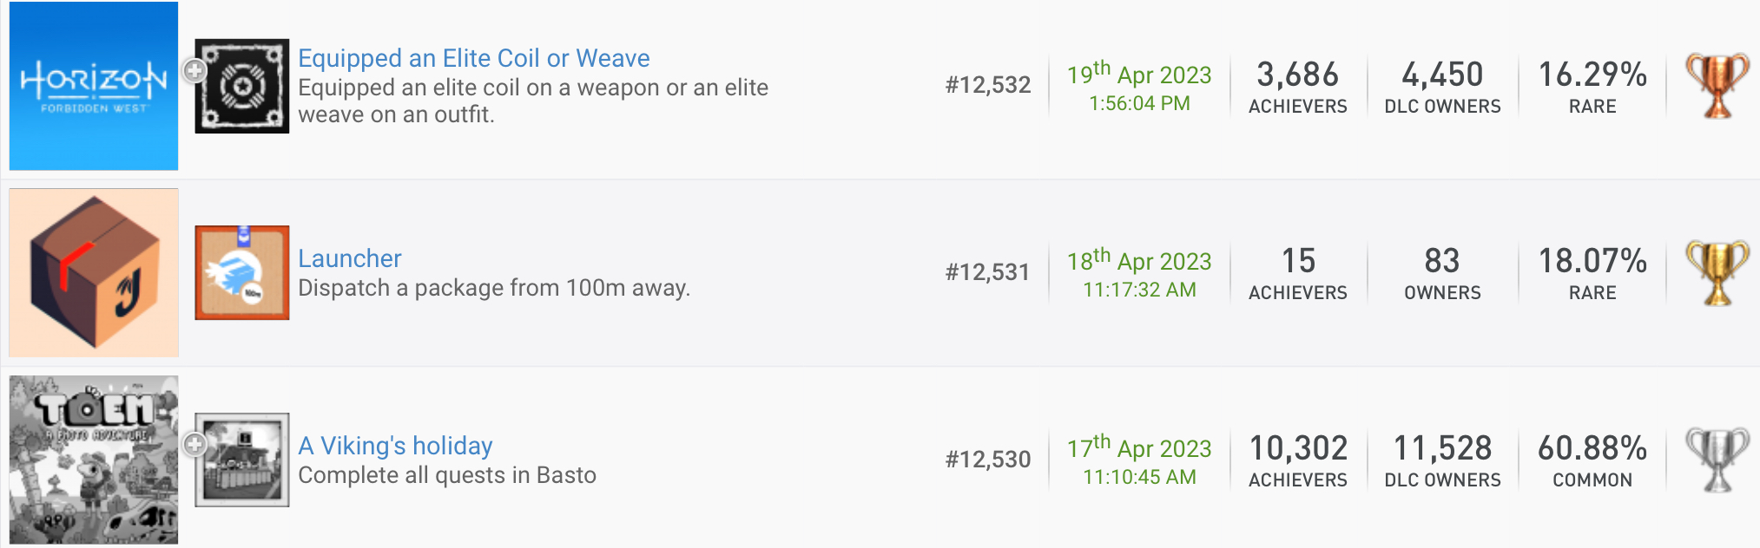This screenshot has width=1760, height=548.
Task: Open the TOEM game thumbnail
Action: click(94, 460)
